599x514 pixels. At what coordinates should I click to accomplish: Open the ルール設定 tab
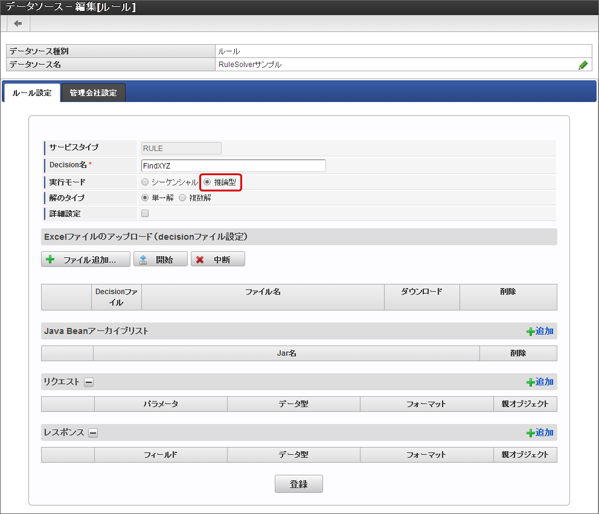[x=32, y=93]
